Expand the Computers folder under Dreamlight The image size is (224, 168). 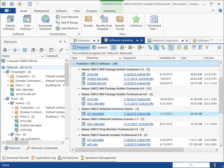(8, 76)
